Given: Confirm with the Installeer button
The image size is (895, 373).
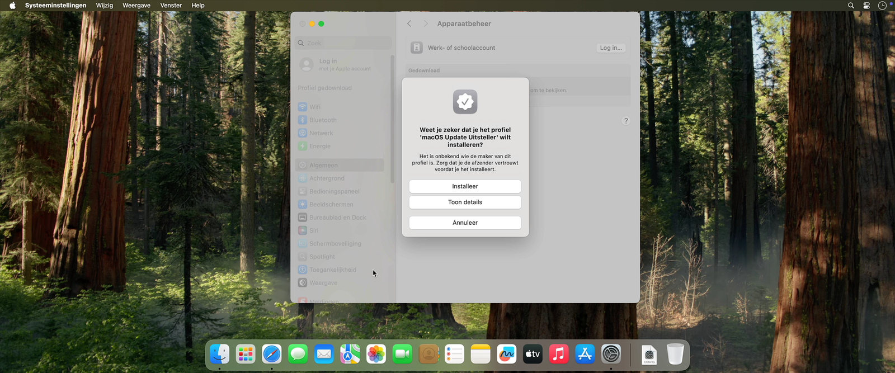Looking at the screenshot, I should [x=465, y=186].
